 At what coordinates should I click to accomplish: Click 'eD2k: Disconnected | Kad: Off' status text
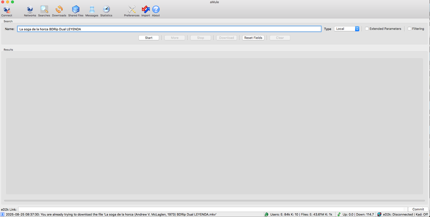pos(405,214)
